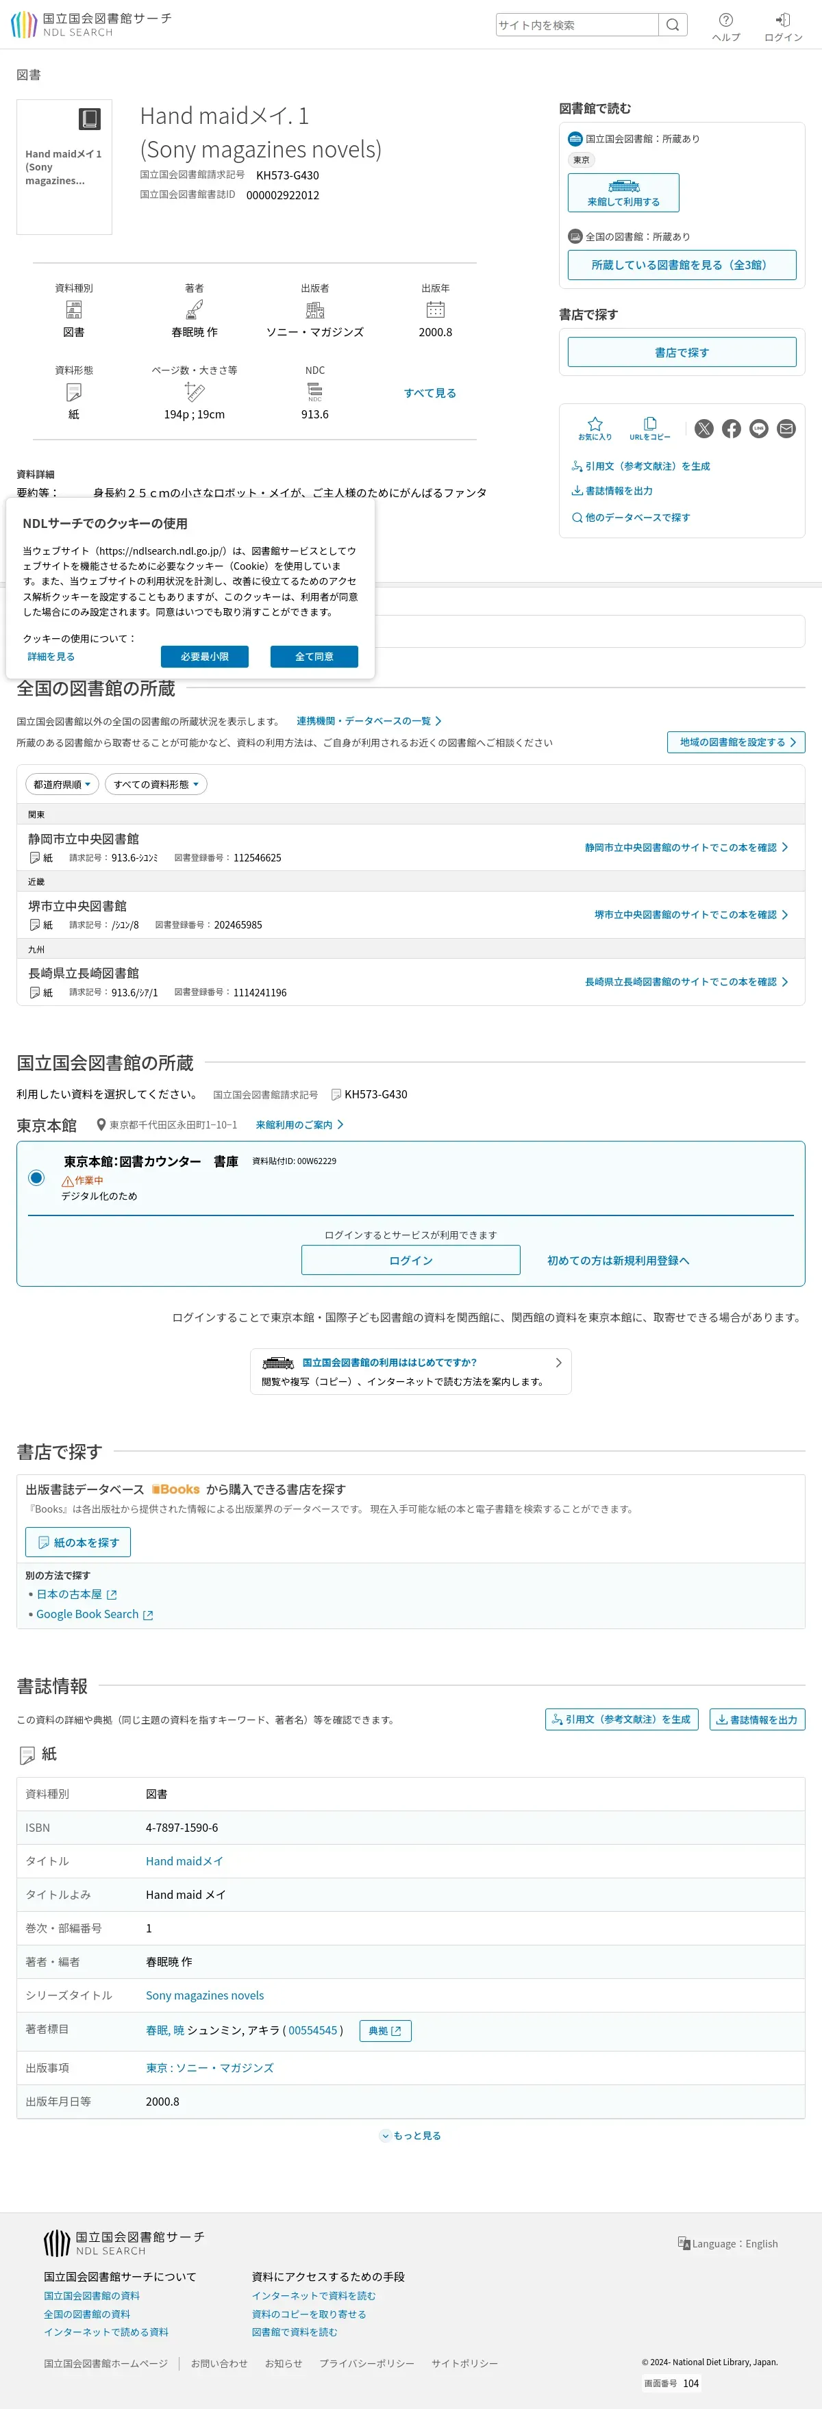Viewport: 822px width, 2409px height.
Task: Open 詳細を見る cookie details link
Action: (51, 657)
